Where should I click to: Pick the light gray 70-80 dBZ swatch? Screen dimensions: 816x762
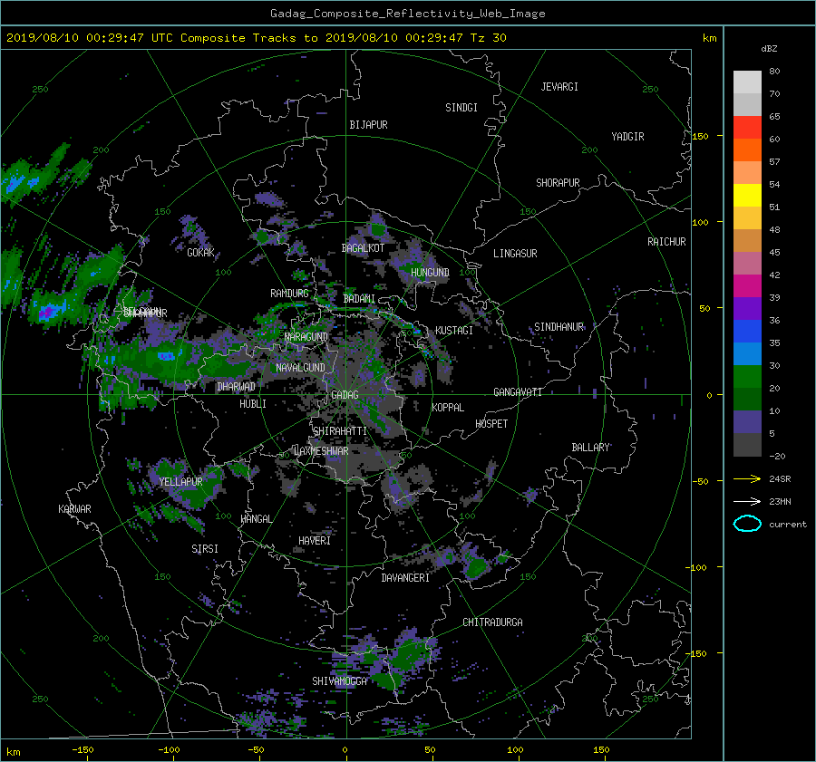click(747, 82)
